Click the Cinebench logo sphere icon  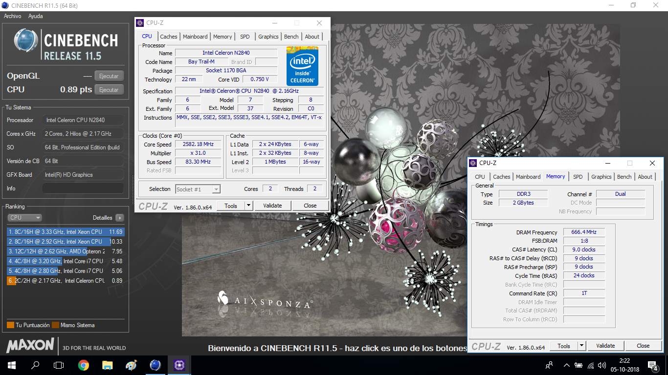pos(26,41)
